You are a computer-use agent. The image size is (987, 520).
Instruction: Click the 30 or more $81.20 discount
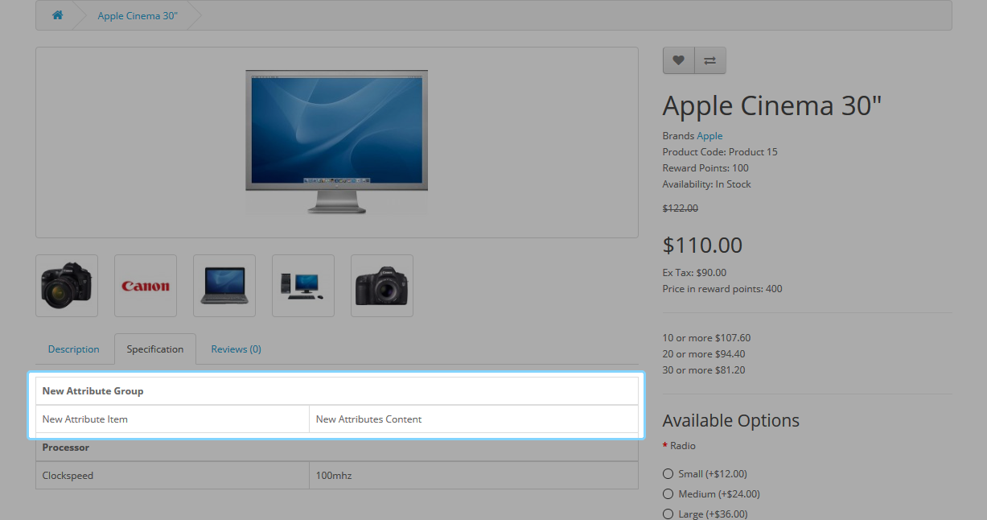(x=704, y=370)
